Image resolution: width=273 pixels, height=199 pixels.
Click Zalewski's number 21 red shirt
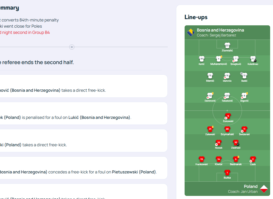pos(210,129)
